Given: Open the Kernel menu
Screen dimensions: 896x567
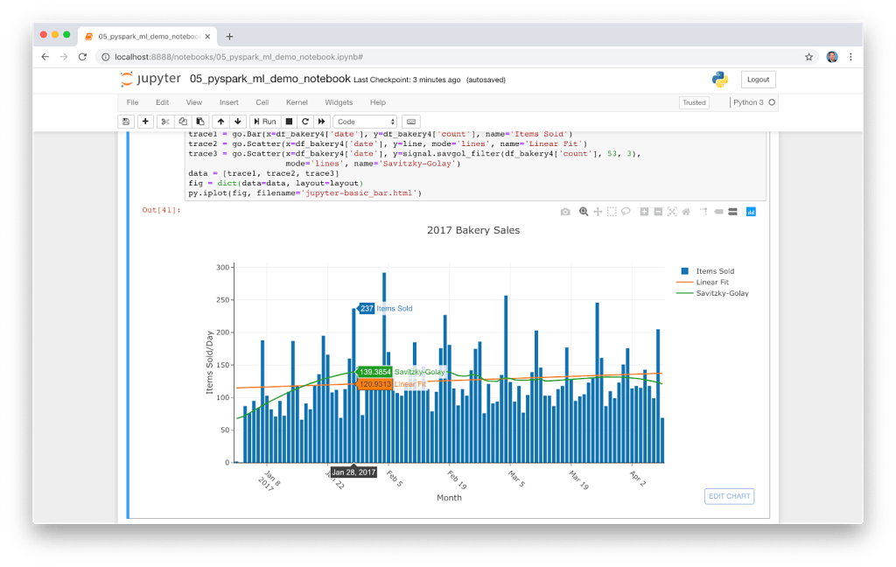Looking at the screenshot, I should click(297, 101).
